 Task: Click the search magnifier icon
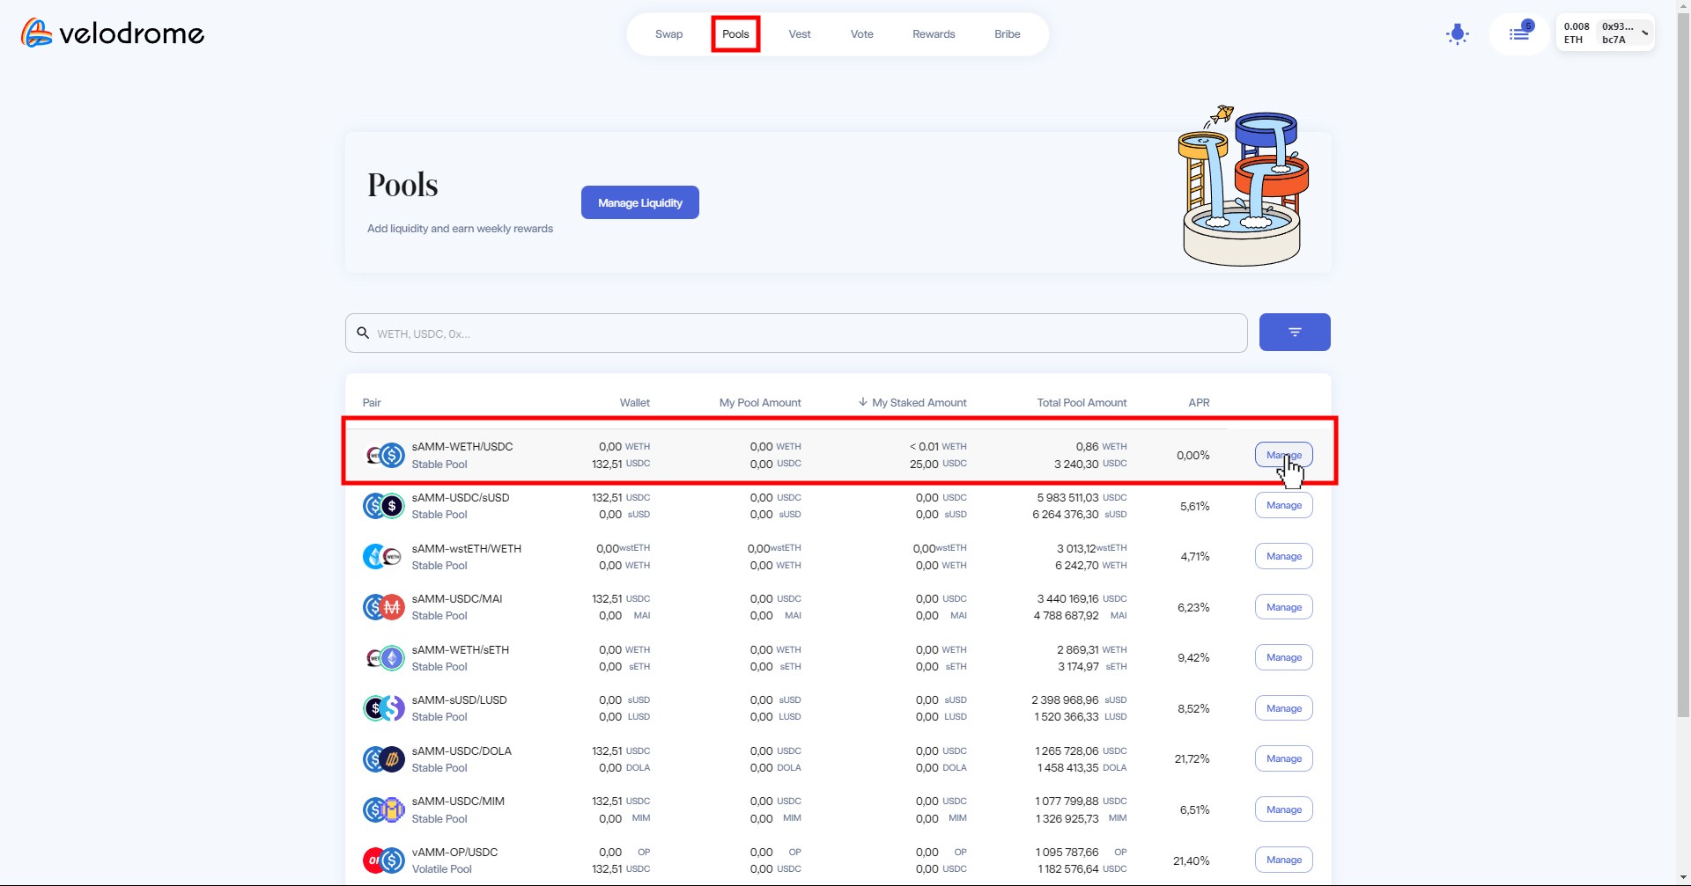pos(363,333)
